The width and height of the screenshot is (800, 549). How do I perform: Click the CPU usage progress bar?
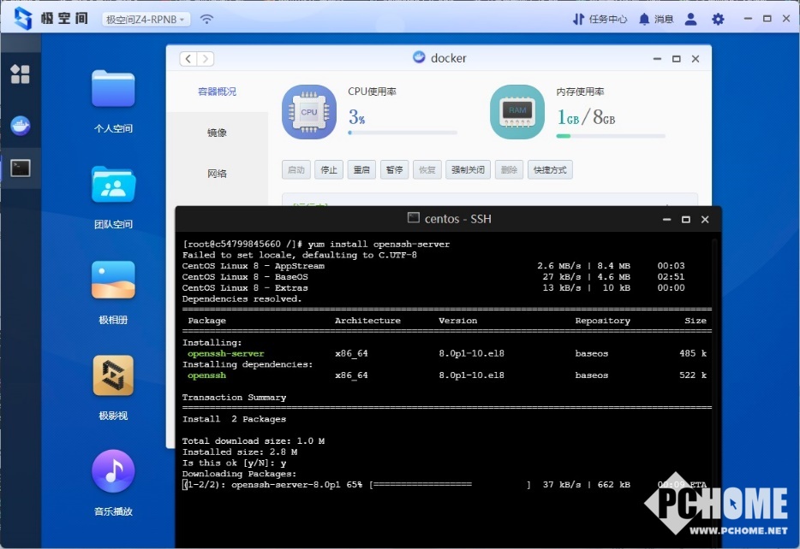coord(403,133)
